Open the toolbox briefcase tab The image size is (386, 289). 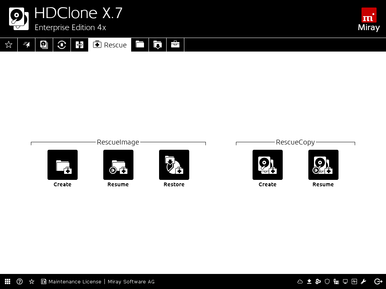(175, 45)
